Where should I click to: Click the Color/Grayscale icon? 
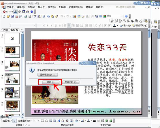click(105, 16)
